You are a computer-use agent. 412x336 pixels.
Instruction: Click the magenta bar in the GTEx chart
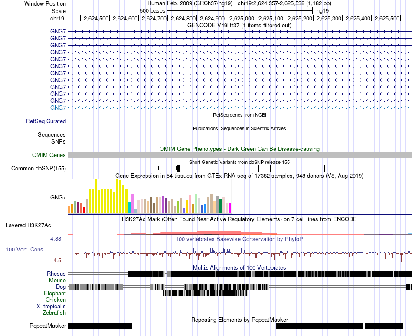click(x=230, y=209)
